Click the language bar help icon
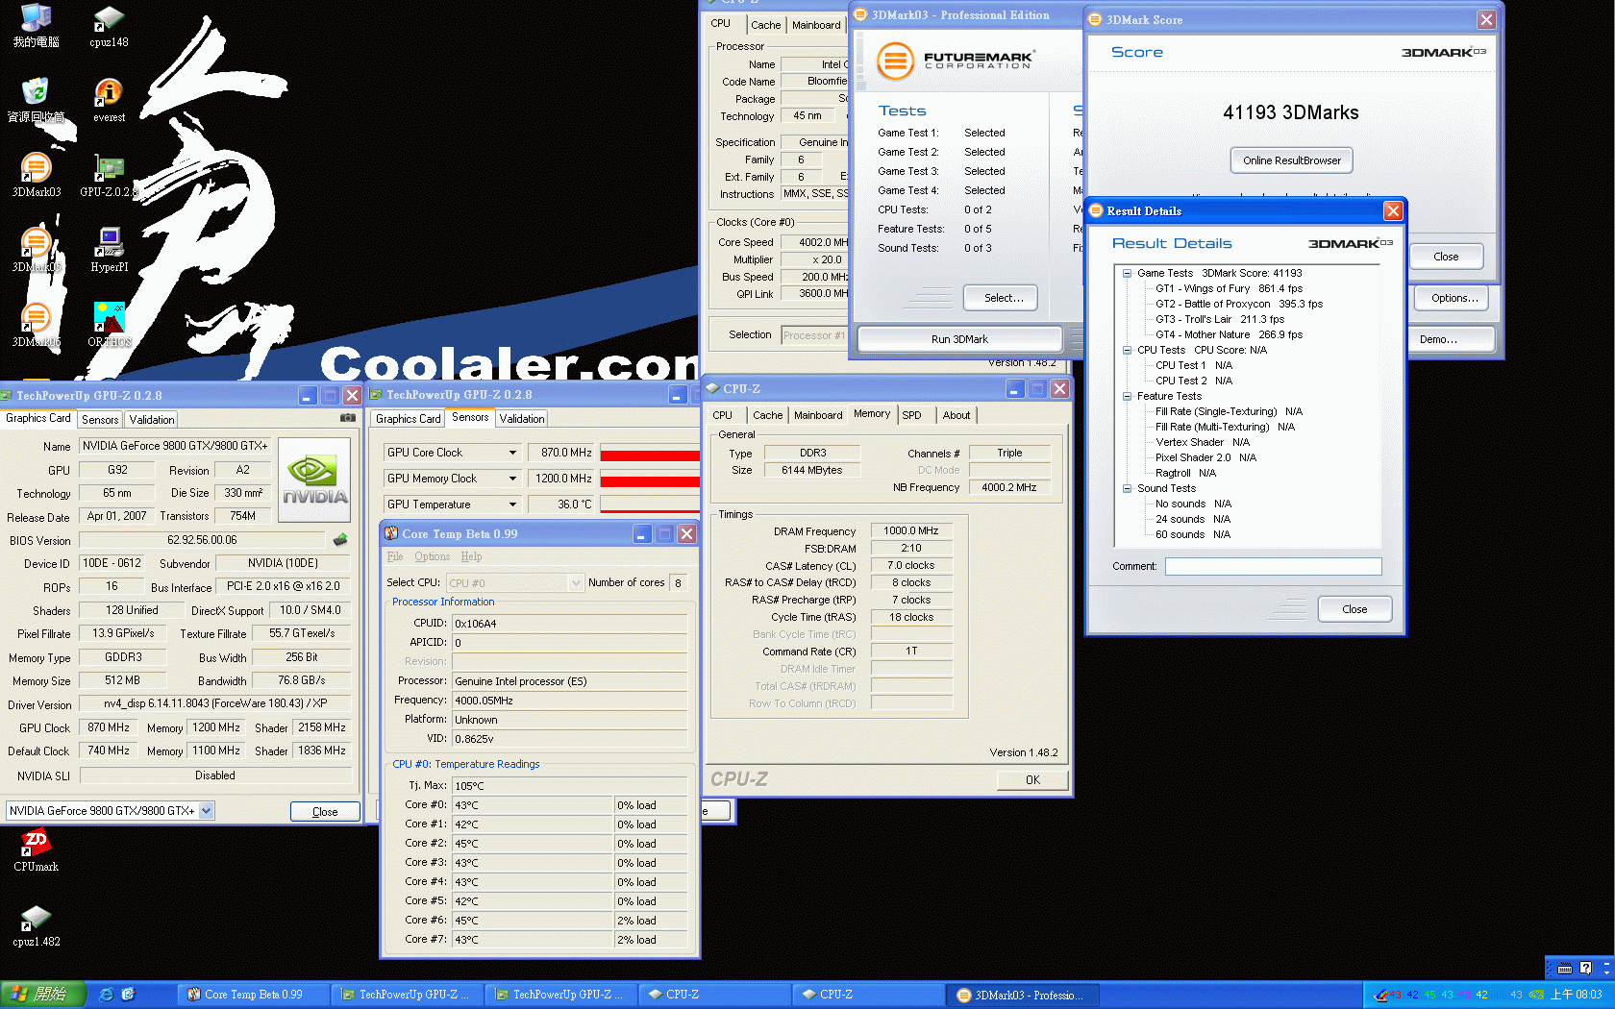 point(1585,968)
